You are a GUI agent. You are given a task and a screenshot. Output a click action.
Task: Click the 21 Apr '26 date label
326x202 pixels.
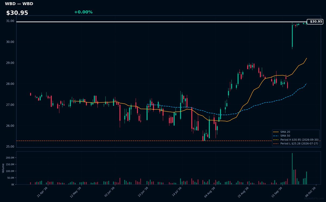pyautogui.click(x=43, y=192)
